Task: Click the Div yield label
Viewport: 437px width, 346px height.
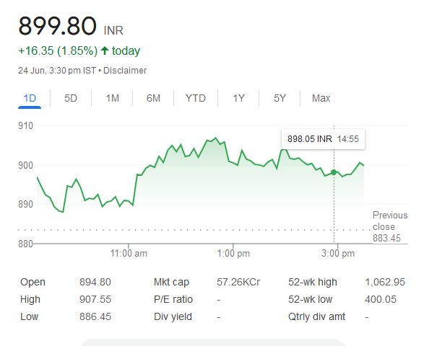Action: pyautogui.click(x=172, y=316)
